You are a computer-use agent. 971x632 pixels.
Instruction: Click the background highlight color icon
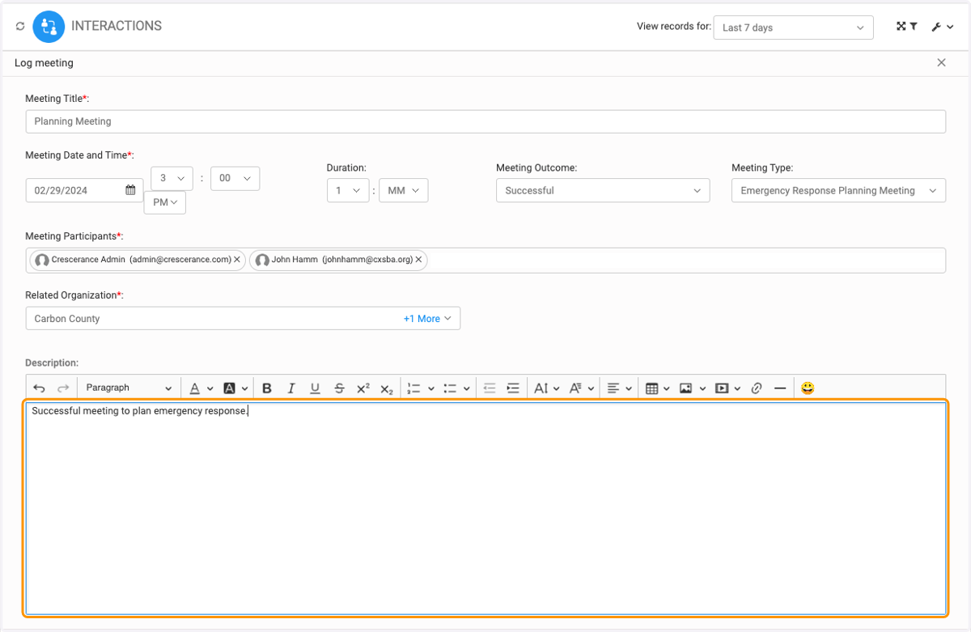[x=229, y=388]
